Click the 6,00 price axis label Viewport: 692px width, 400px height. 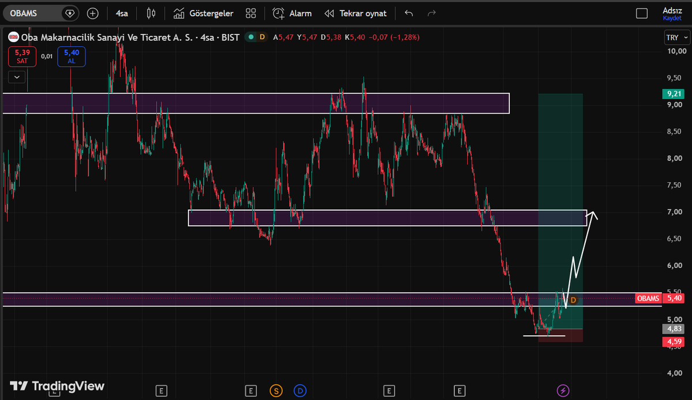pyautogui.click(x=675, y=266)
